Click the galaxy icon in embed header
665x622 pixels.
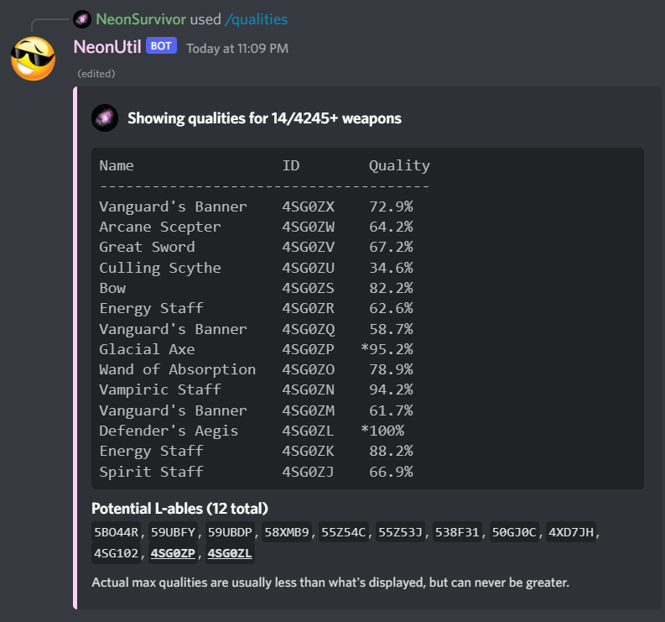coord(105,118)
